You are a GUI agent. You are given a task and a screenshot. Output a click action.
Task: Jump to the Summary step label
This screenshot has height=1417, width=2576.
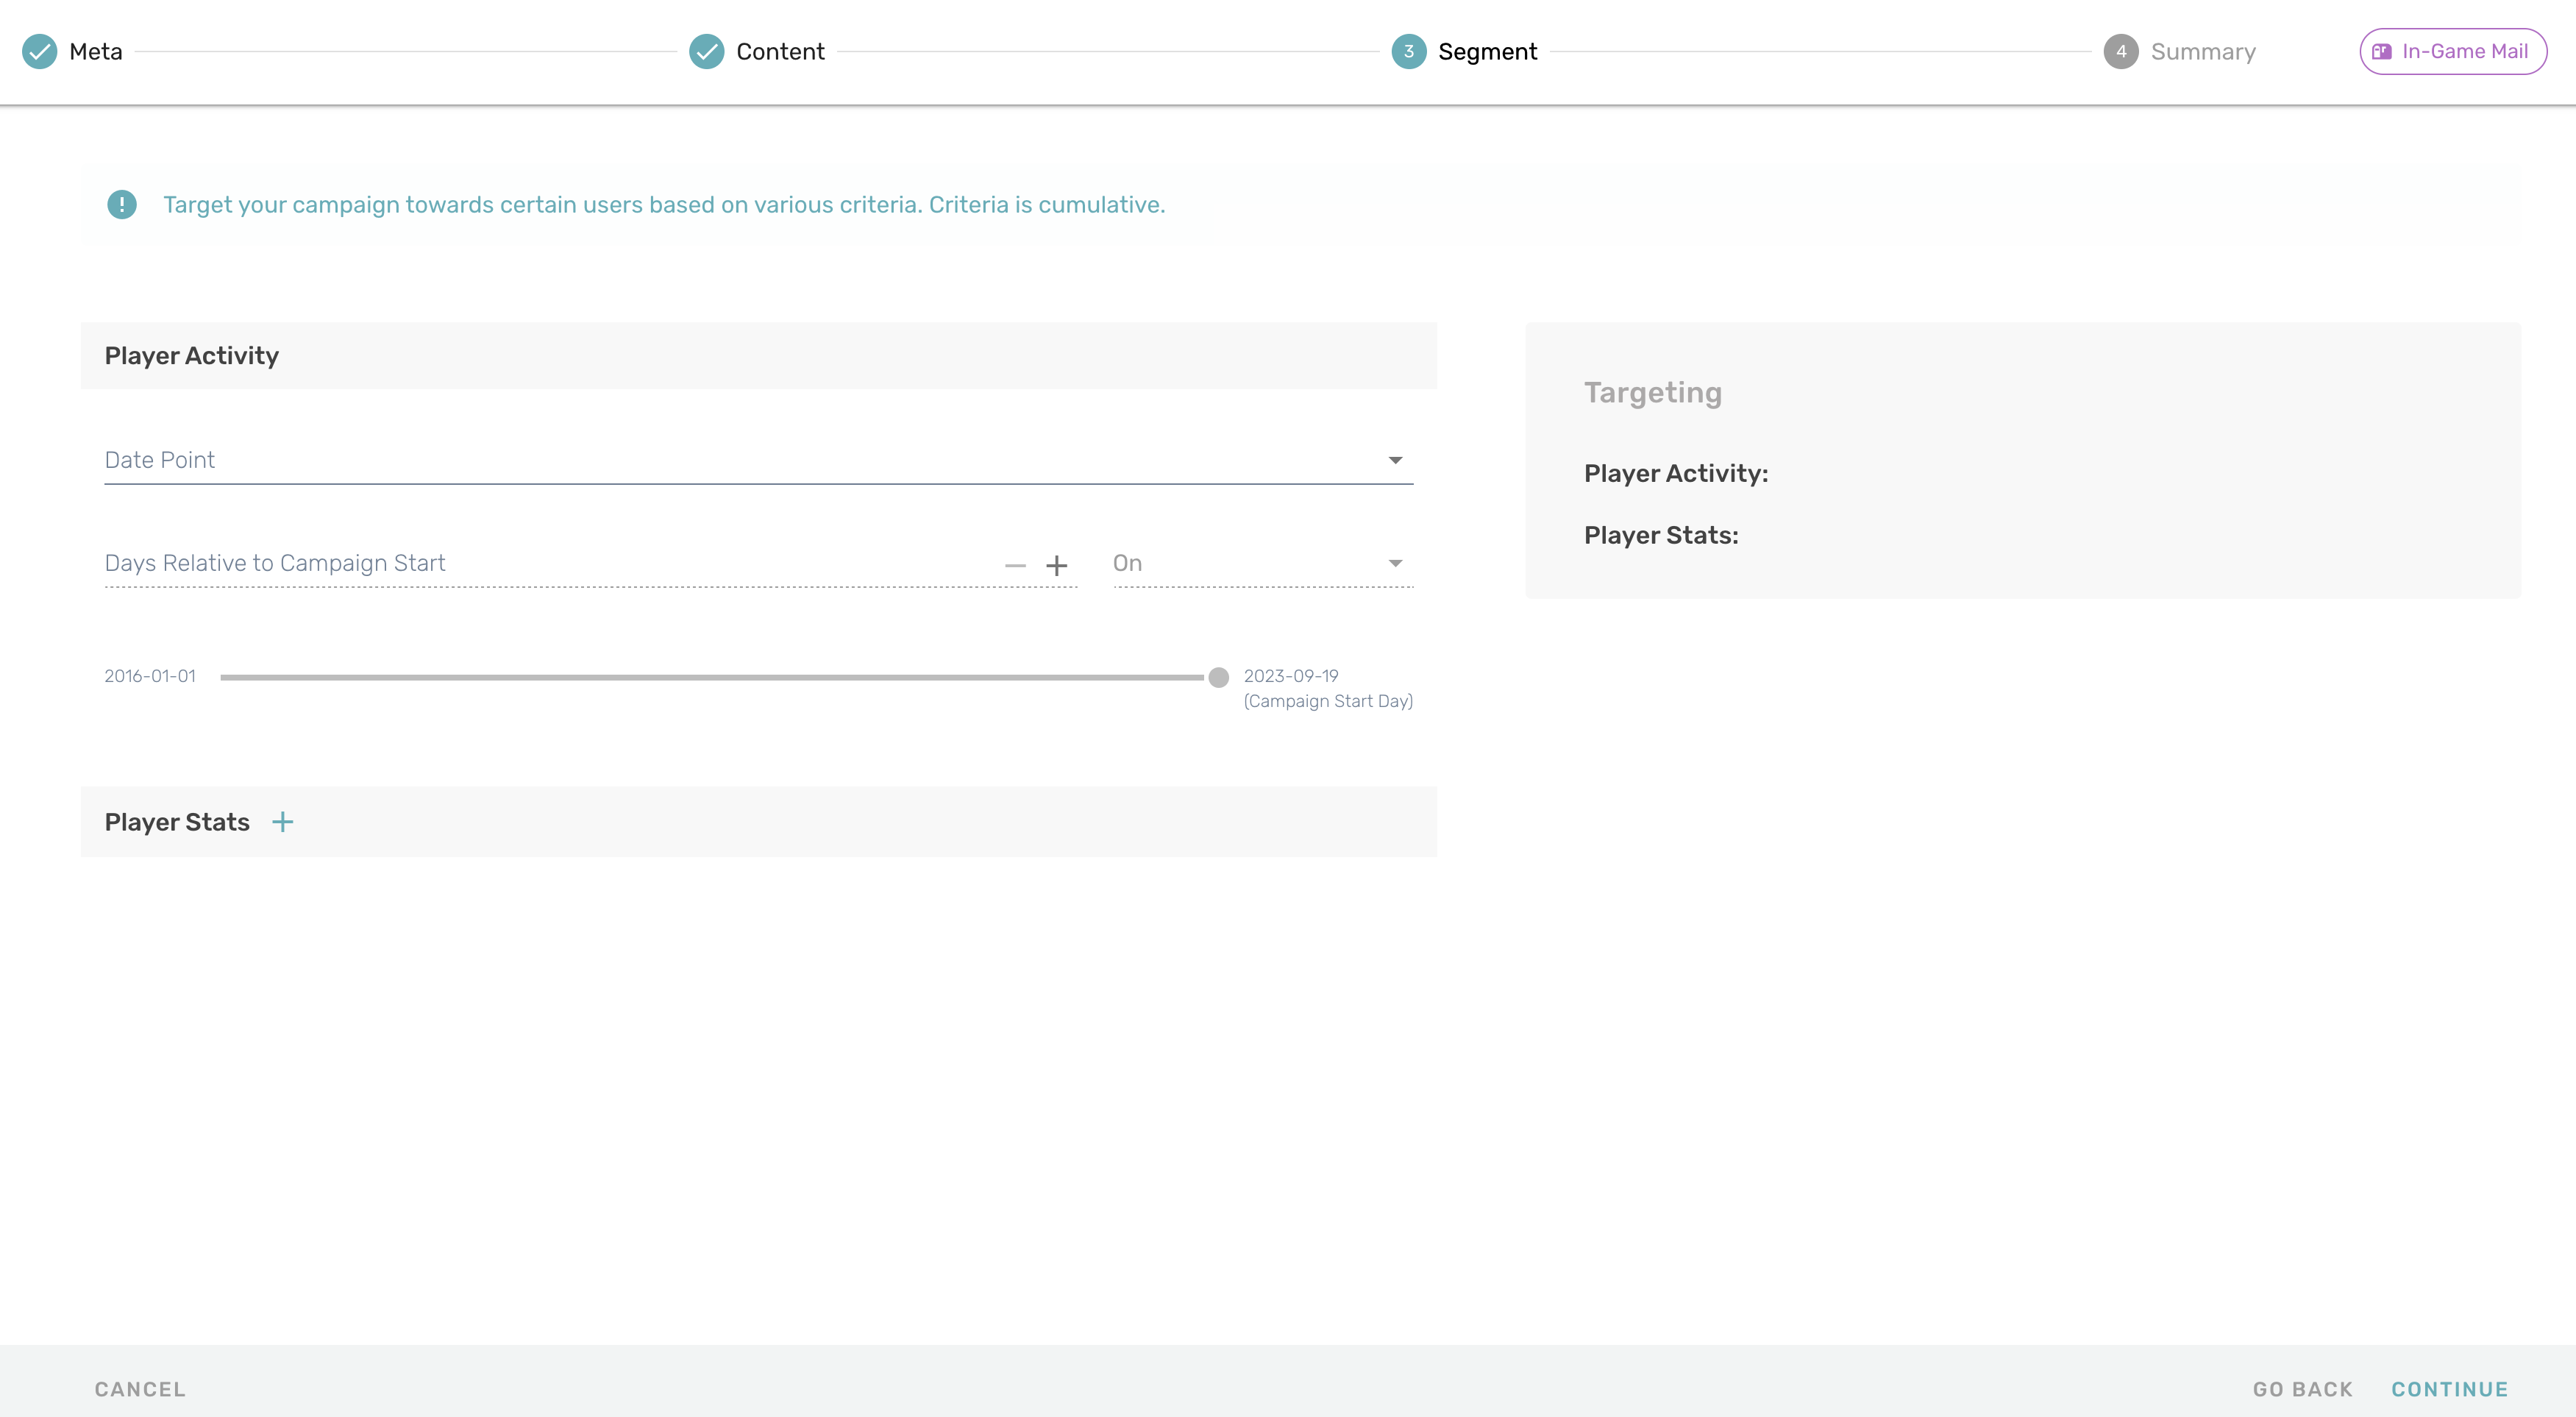(2203, 52)
